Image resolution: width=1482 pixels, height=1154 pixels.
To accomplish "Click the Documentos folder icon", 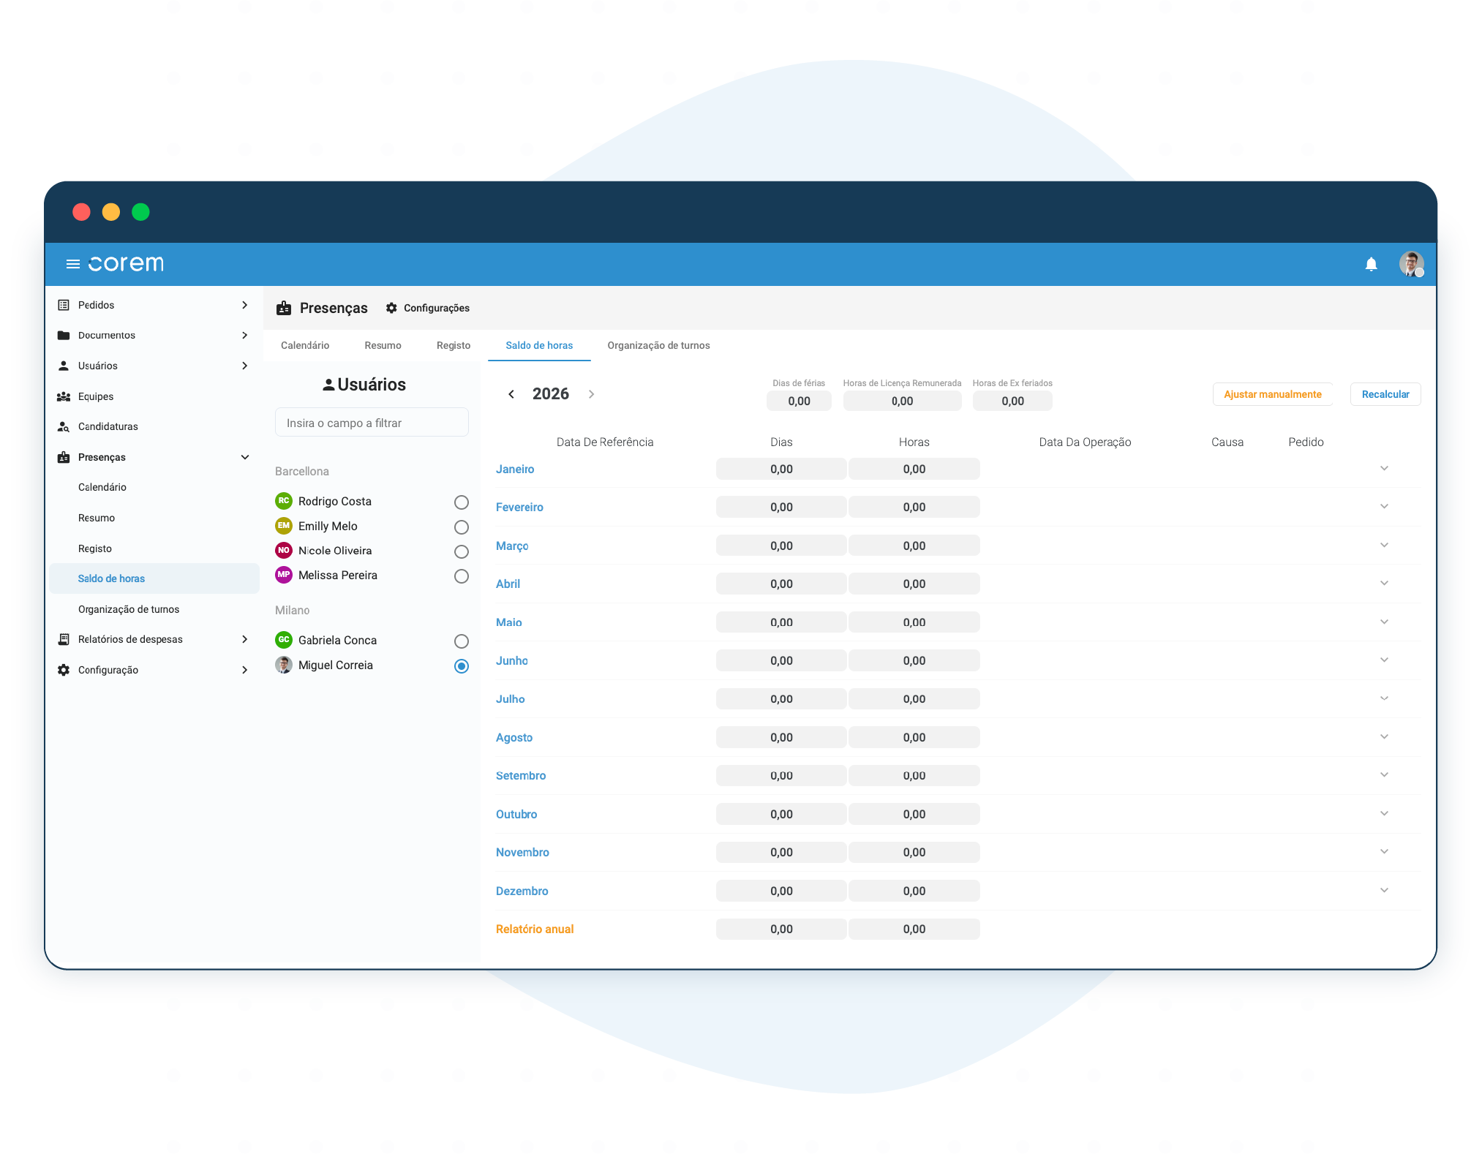I will point(64,336).
